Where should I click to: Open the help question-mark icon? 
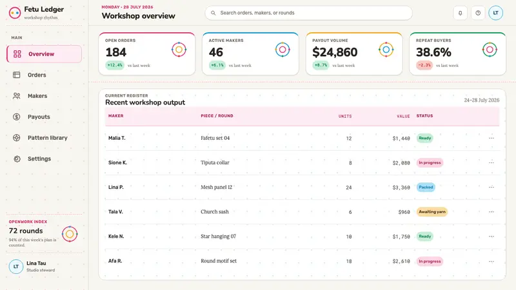coord(478,13)
